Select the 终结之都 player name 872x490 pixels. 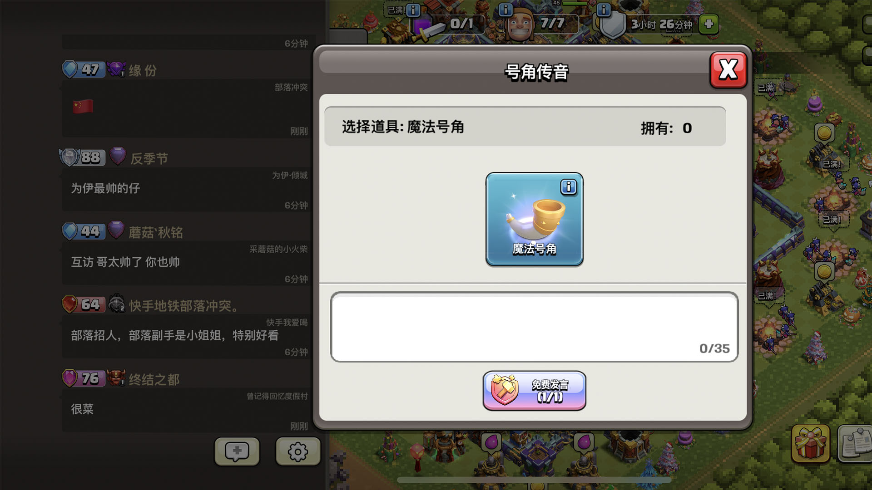pyautogui.click(x=154, y=379)
